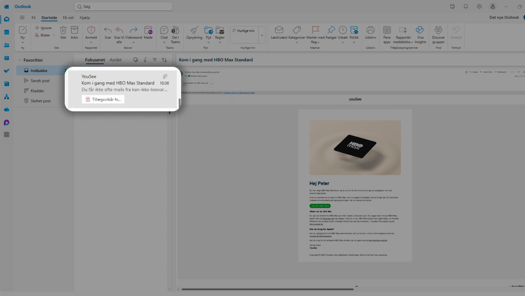The width and height of the screenshot is (525, 296).
Task: Click the sort order arrows icon
Action: [164, 60]
